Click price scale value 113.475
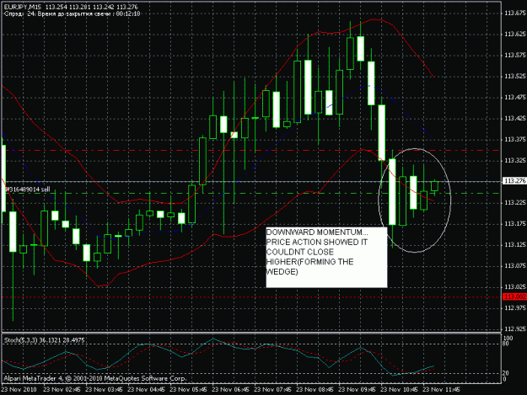 pos(514,98)
